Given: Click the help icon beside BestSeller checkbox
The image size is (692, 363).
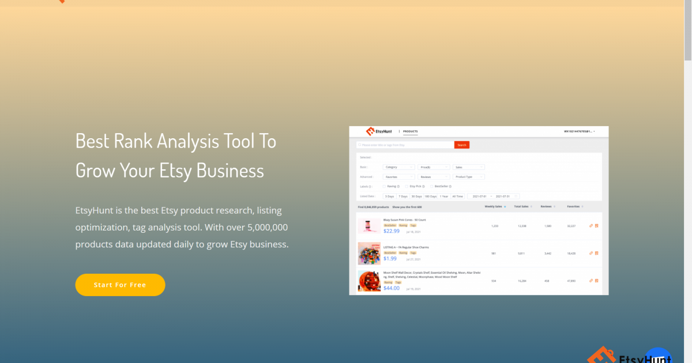Looking at the screenshot, I should click(x=450, y=187).
